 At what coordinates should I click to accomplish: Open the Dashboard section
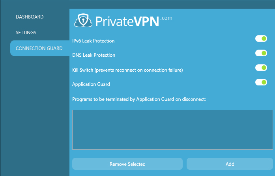tap(30, 17)
